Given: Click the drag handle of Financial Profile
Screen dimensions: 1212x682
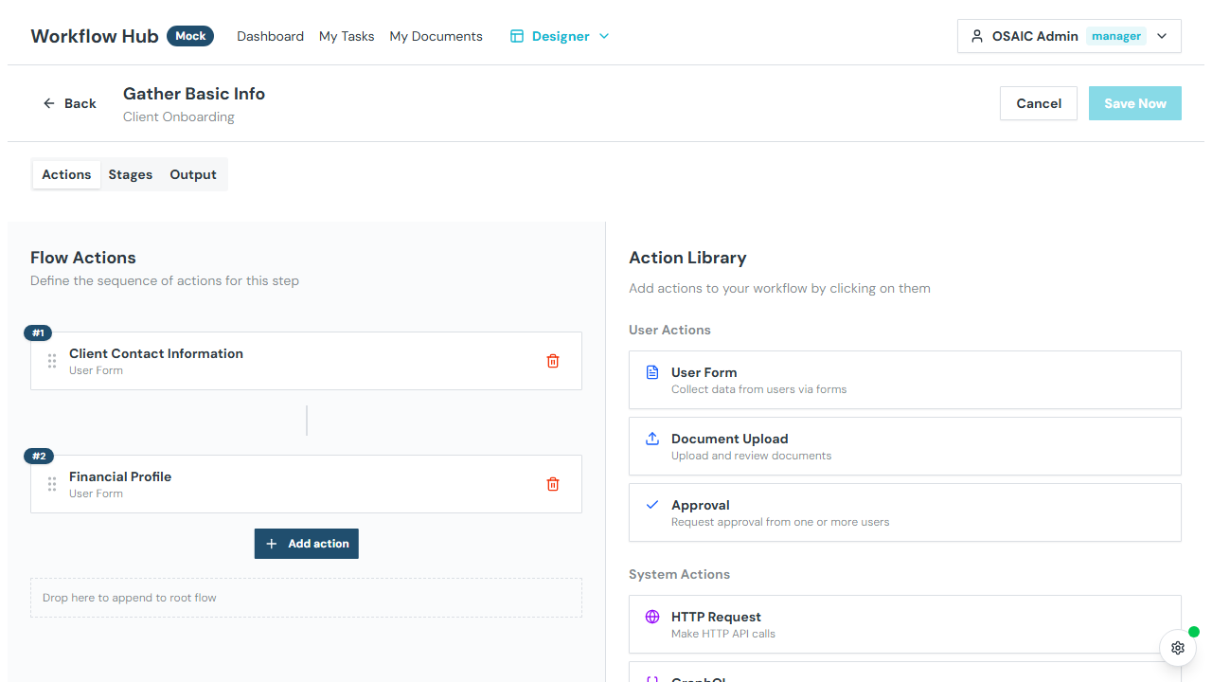Looking at the screenshot, I should click(x=52, y=483).
